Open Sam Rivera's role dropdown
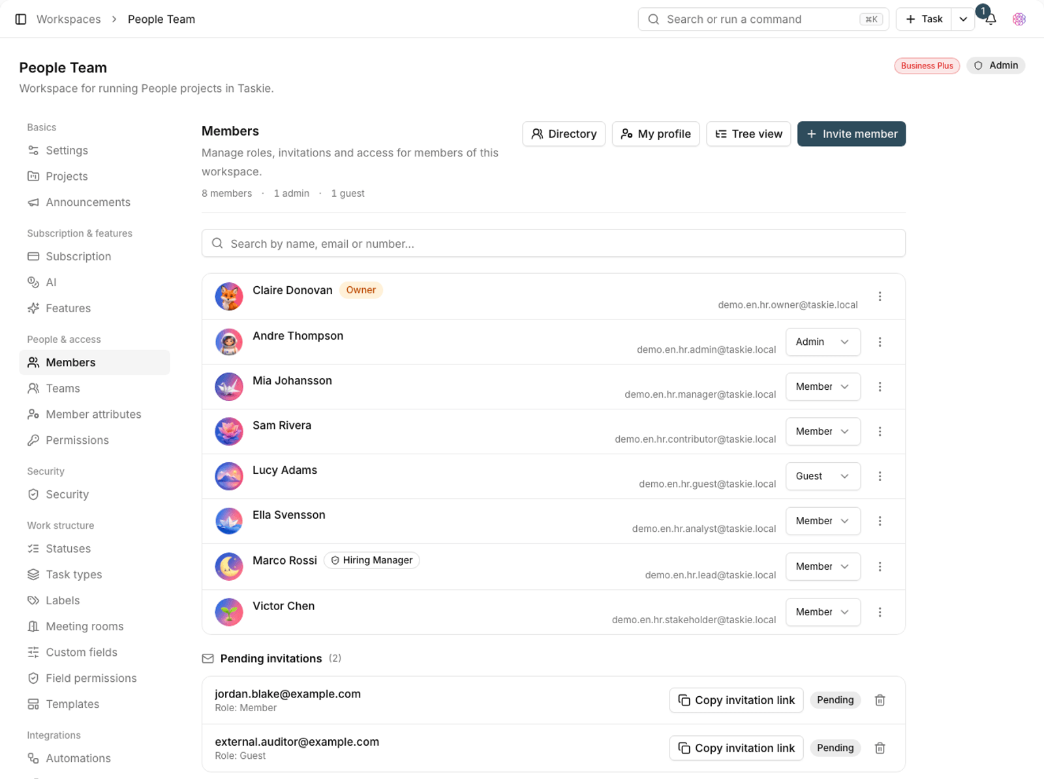The image size is (1044, 779). pyautogui.click(x=823, y=432)
